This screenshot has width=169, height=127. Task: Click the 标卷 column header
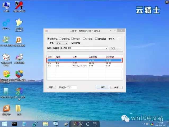75,57
